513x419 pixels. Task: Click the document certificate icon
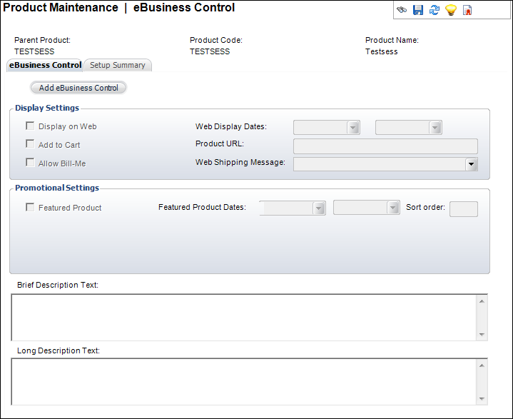pyautogui.click(x=467, y=10)
